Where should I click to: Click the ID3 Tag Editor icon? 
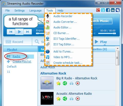coord(48,44)
